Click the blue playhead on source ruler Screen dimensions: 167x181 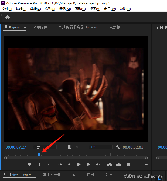(39, 154)
